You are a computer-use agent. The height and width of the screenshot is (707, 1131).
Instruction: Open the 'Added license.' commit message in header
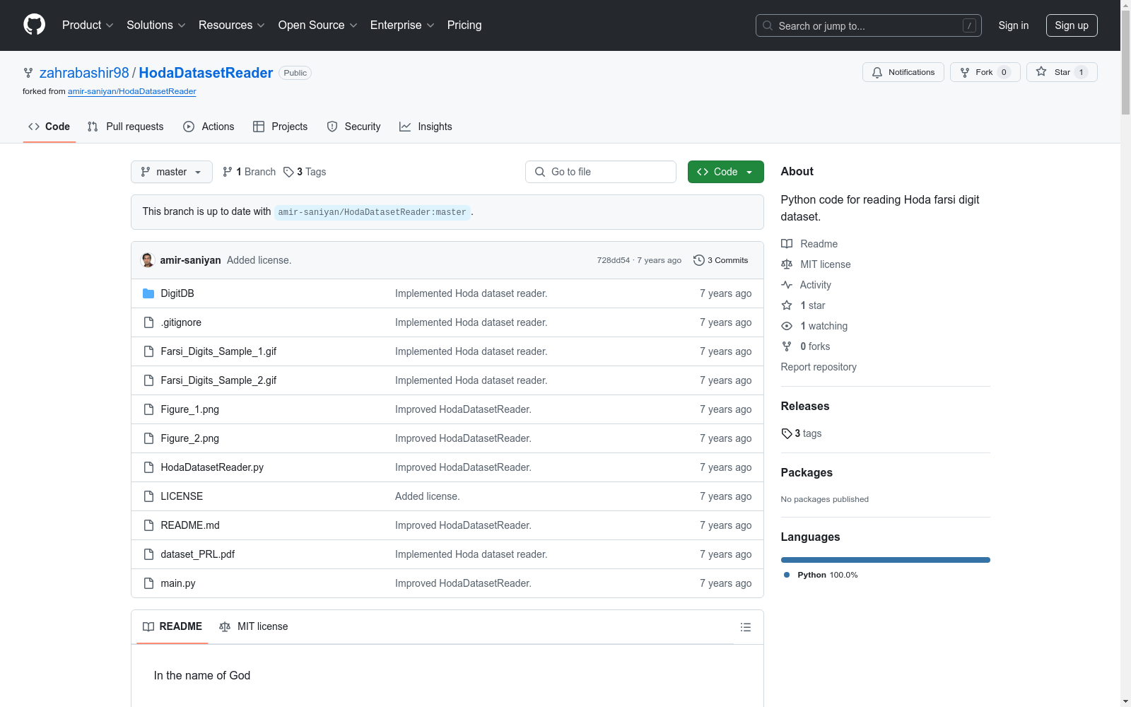pyautogui.click(x=259, y=260)
